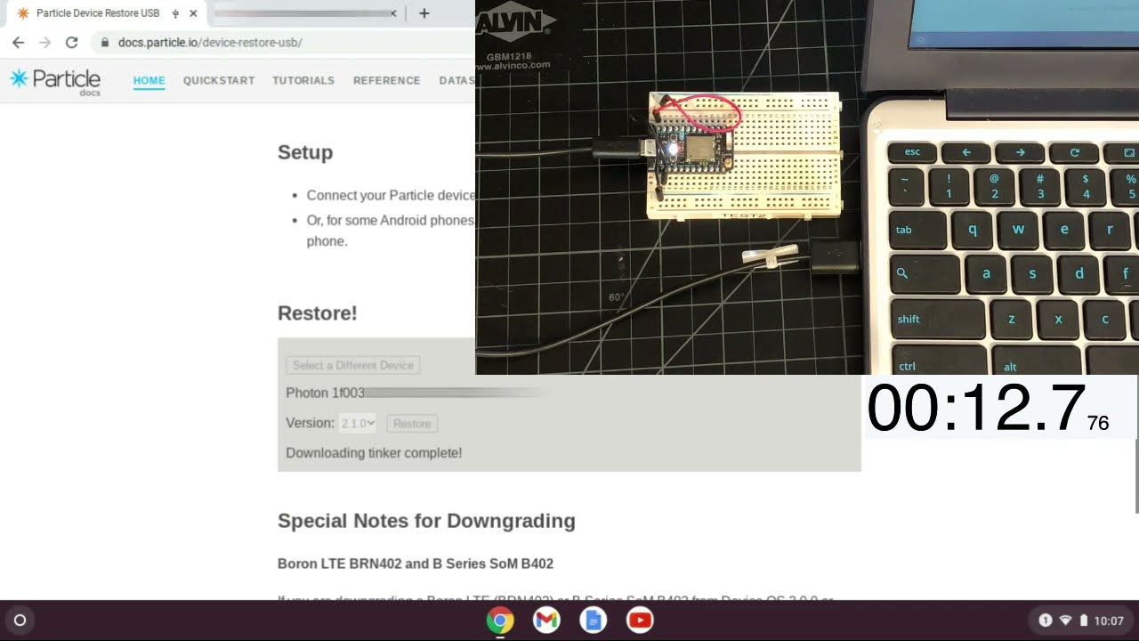Click the breadboard video overlay
1139x641 pixels.
(806, 187)
